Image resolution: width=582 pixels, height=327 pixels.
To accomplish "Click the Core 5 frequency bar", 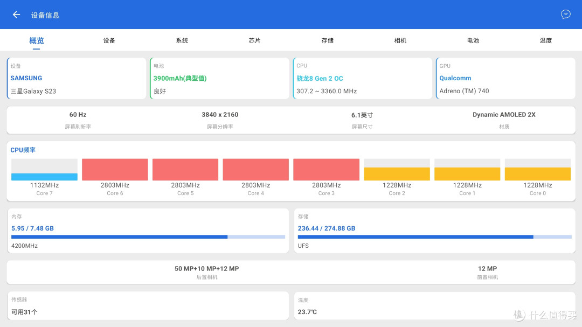I will point(185,170).
